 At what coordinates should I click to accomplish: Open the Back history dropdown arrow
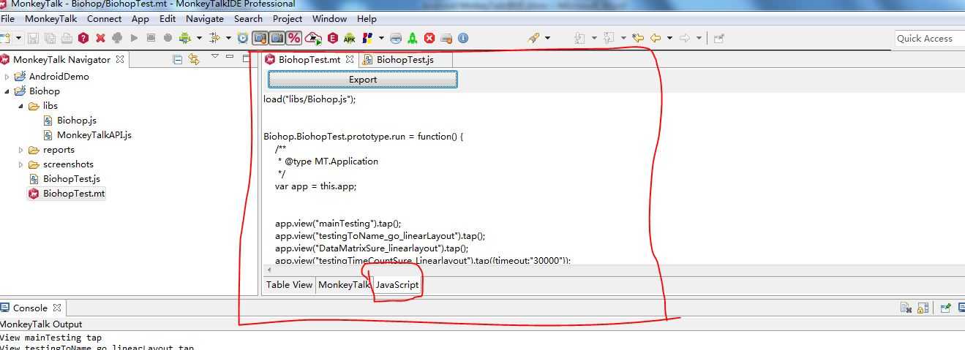coord(669,38)
